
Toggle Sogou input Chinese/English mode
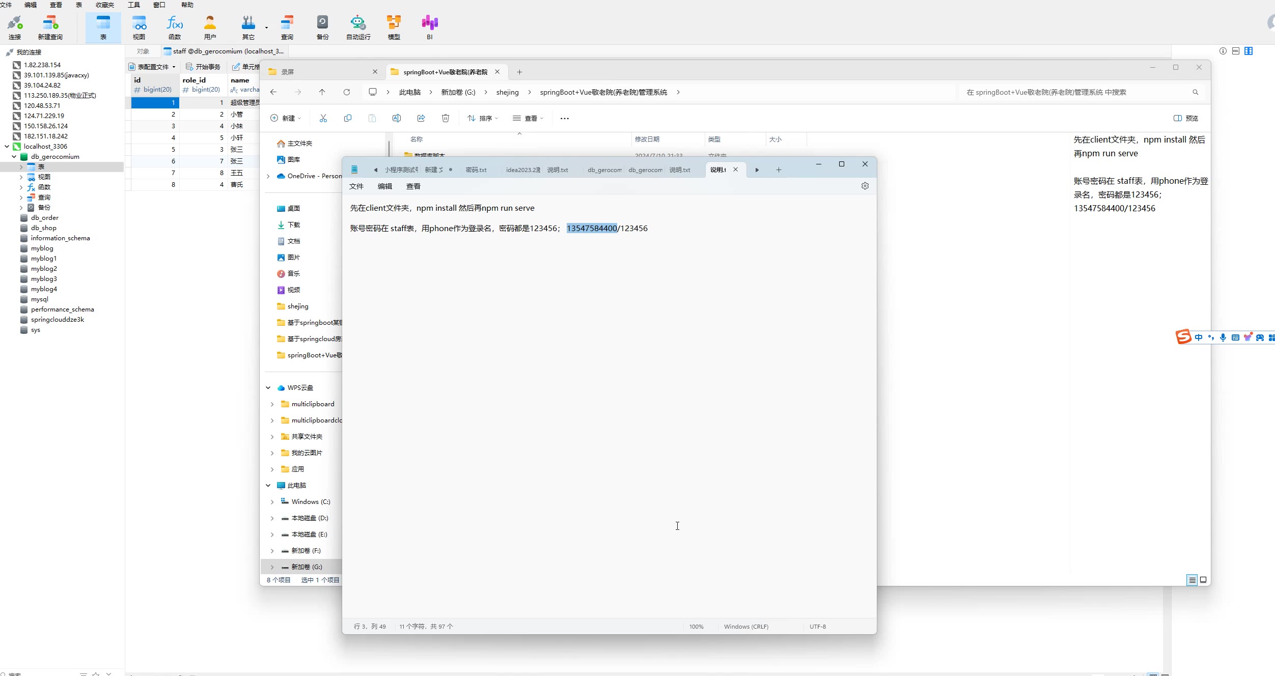coord(1198,337)
